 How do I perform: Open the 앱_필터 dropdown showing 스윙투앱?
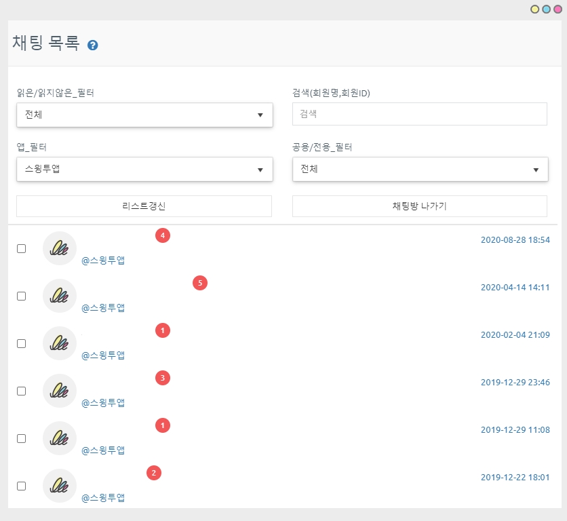coord(144,169)
